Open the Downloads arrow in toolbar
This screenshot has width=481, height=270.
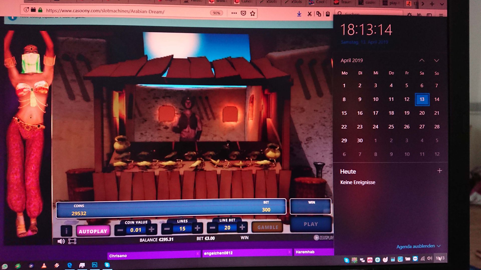[299, 14]
